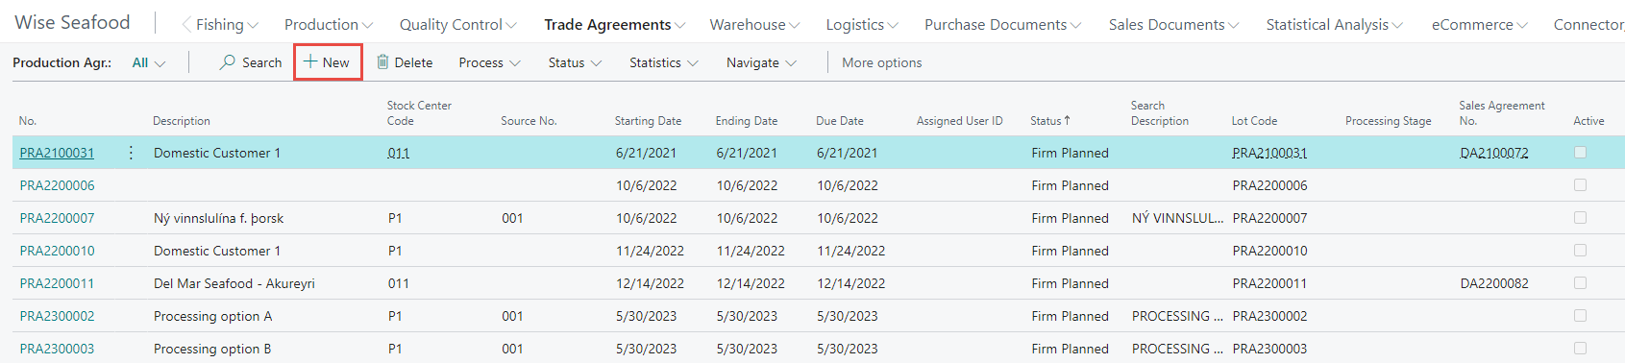Open the three-dot menu on row PRA2100031
The height and width of the screenshot is (363, 1625).
[x=131, y=153]
